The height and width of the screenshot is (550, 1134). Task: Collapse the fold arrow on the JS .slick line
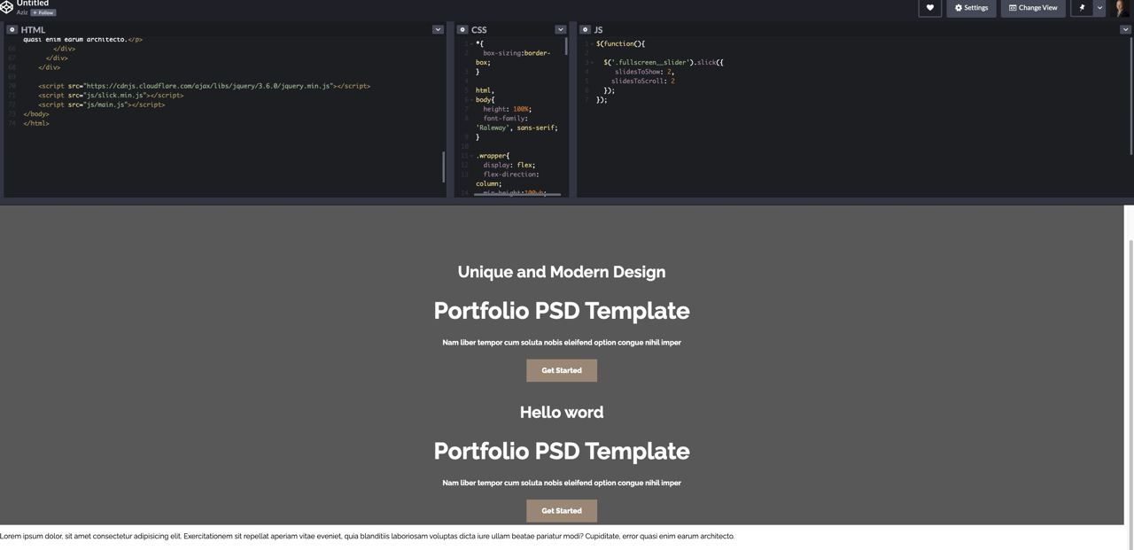592,63
